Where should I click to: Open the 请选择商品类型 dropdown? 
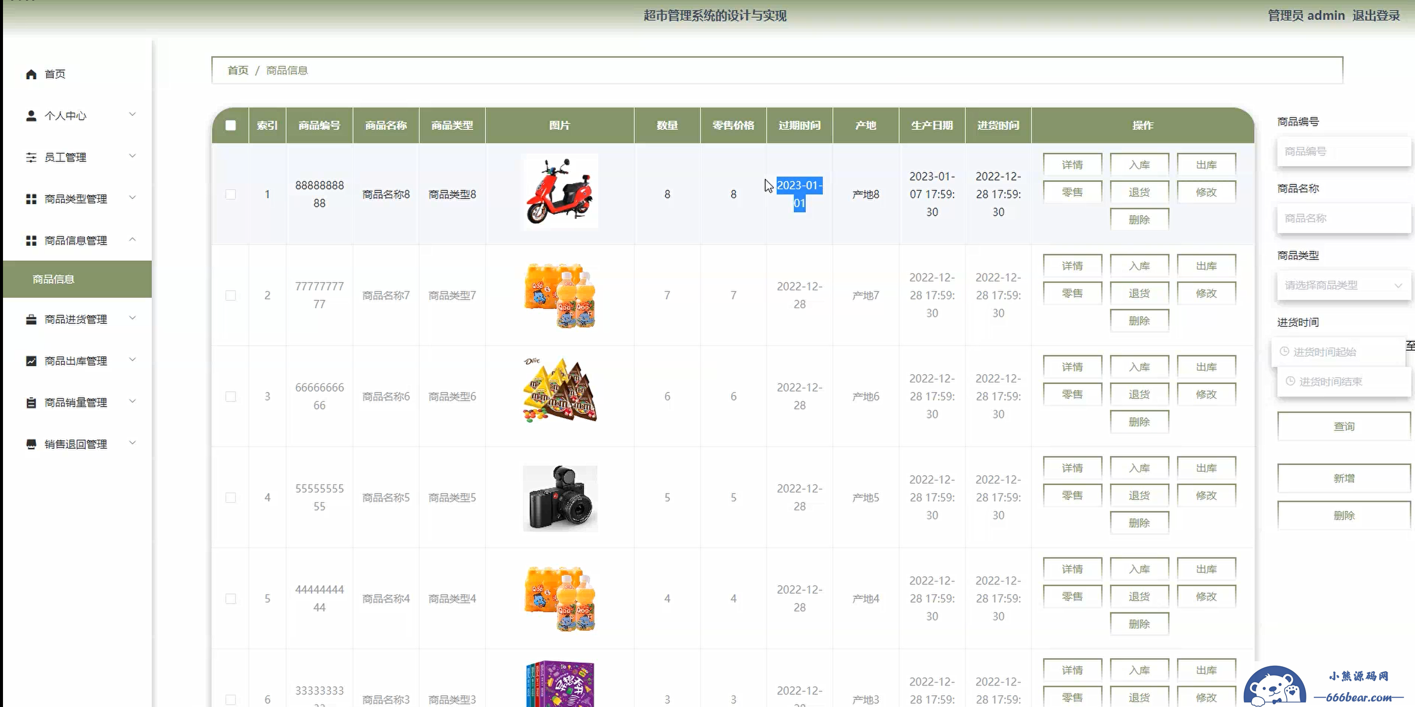pyautogui.click(x=1344, y=286)
